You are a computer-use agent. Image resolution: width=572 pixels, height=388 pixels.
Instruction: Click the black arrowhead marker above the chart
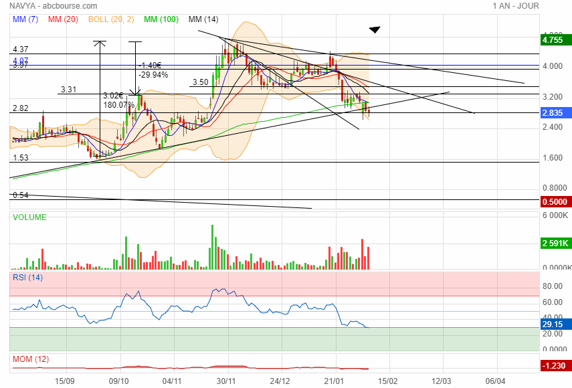click(x=375, y=29)
